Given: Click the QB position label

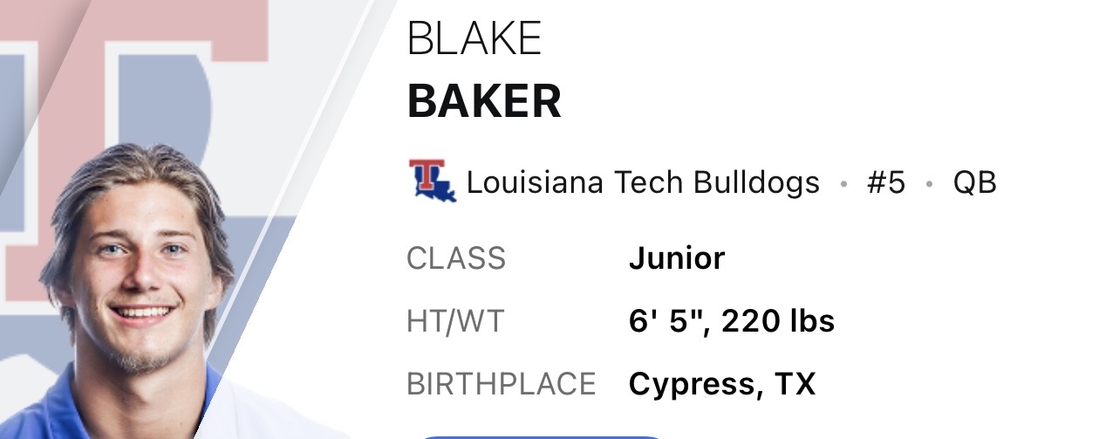Looking at the screenshot, I should click(974, 183).
